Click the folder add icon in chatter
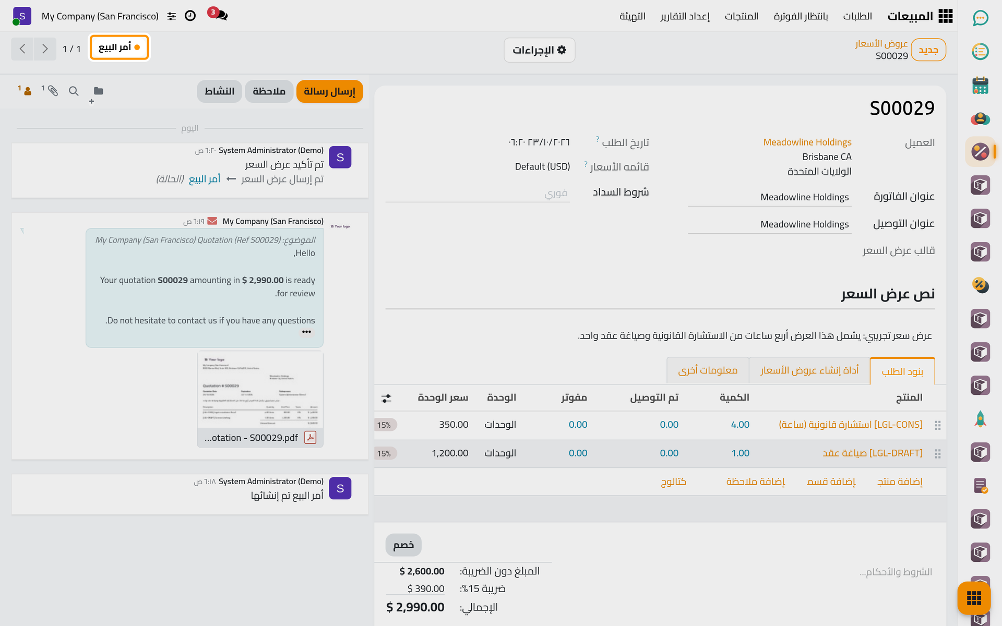The height and width of the screenshot is (626, 1002). [x=98, y=92]
